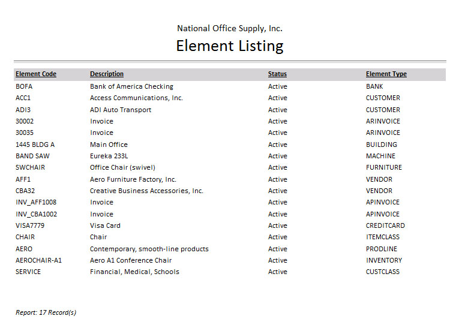
Task: Select Eureka 233L description
Action: tap(109, 156)
